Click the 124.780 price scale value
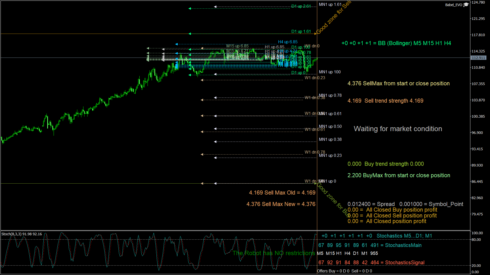 click(478, 3)
